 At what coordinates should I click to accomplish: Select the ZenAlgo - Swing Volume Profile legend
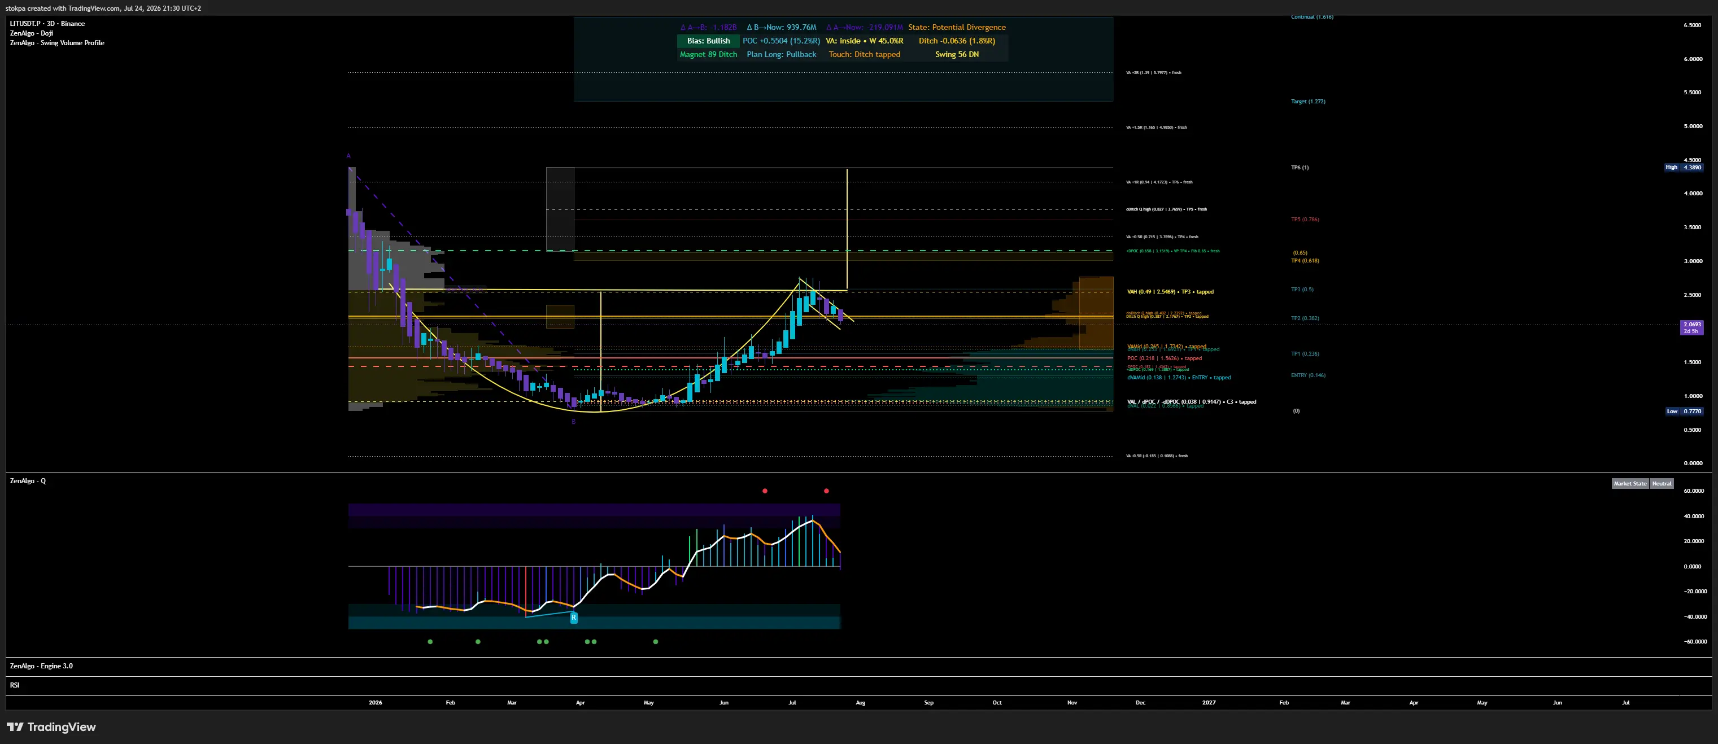point(58,43)
